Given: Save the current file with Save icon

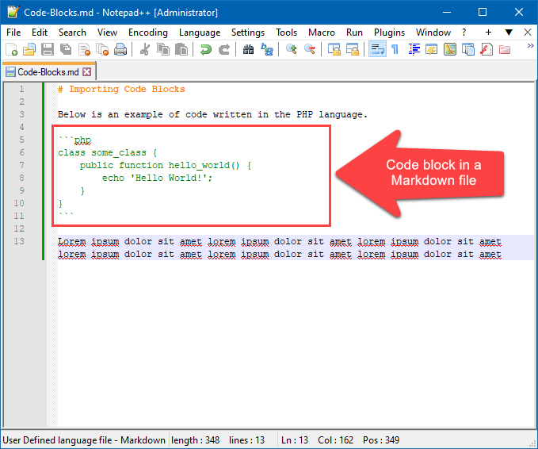Looking at the screenshot, I should click(48, 49).
